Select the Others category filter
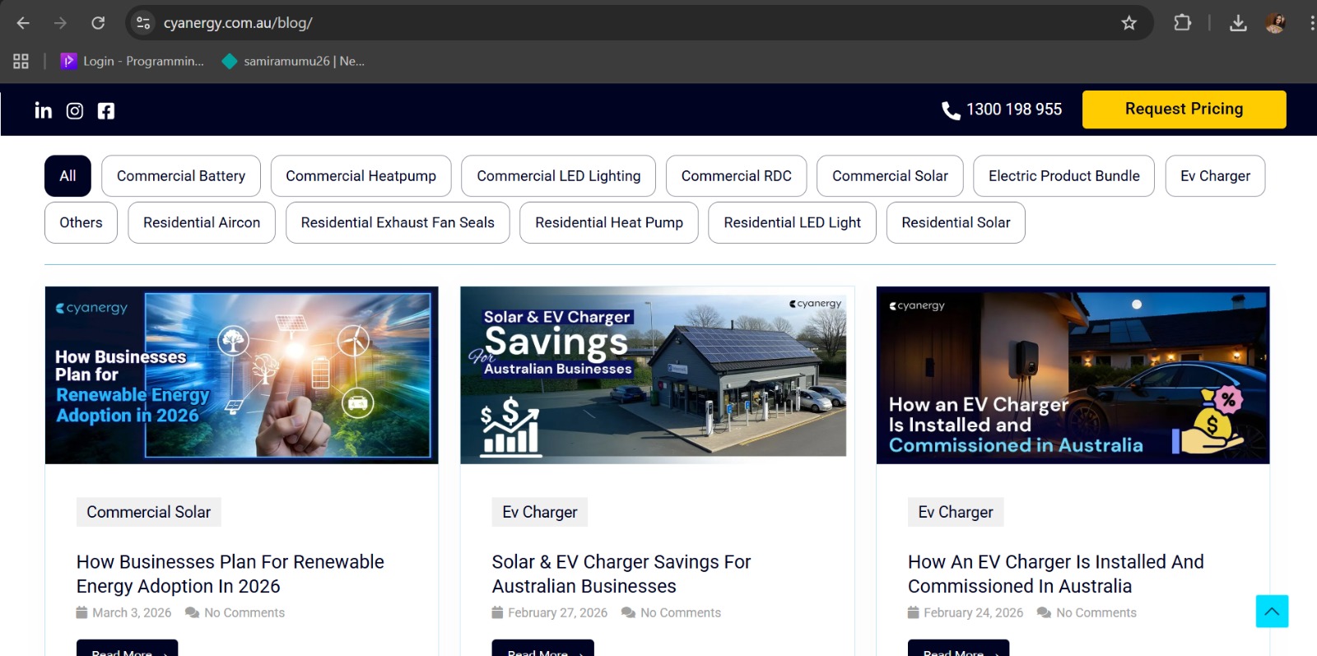The image size is (1317, 656). pos(81,222)
